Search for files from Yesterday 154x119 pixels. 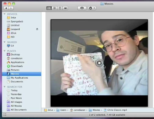coord(22,94)
